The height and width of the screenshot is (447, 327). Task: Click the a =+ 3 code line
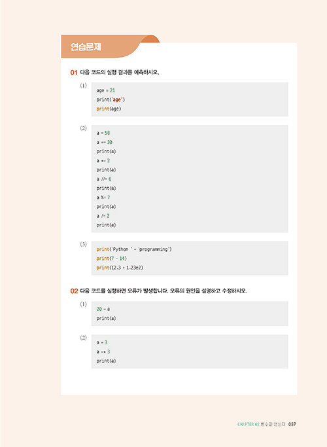(x=103, y=351)
